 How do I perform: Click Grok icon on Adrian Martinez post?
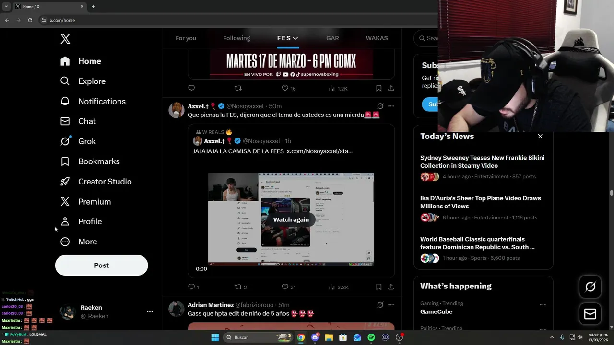[380, 305]
